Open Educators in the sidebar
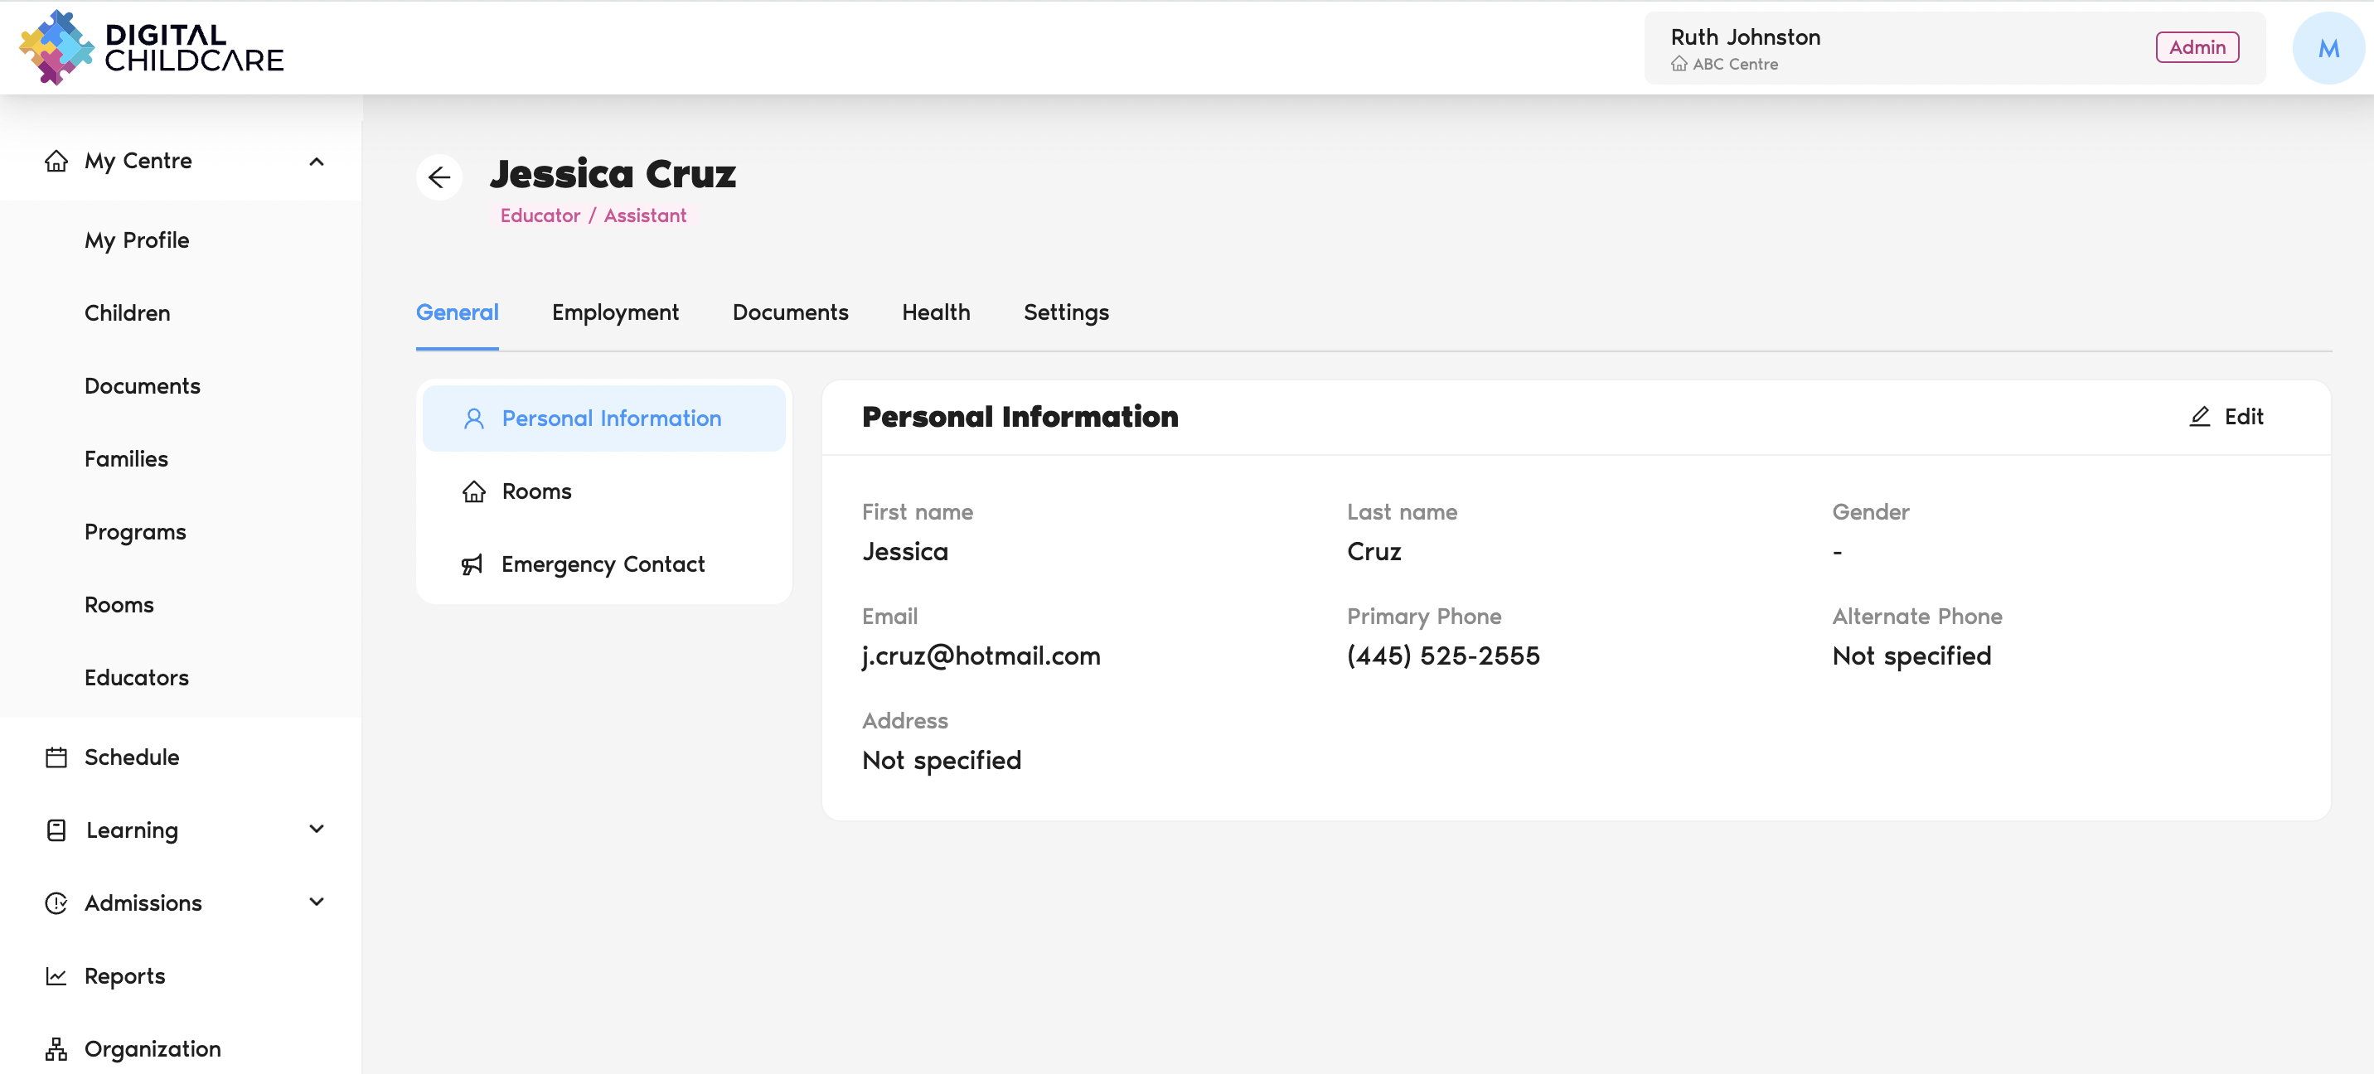Image resolution: width=2374 pixels, height=1074 pixels. (x=137, y=677)
